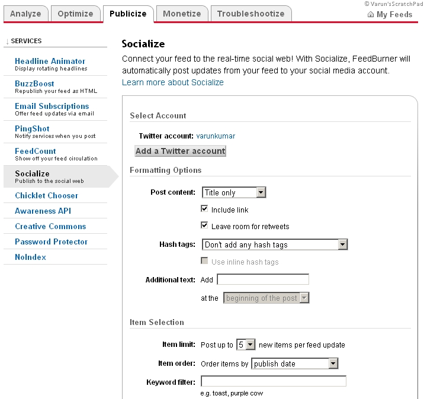Open the Monetize tab

click(182, 14)
